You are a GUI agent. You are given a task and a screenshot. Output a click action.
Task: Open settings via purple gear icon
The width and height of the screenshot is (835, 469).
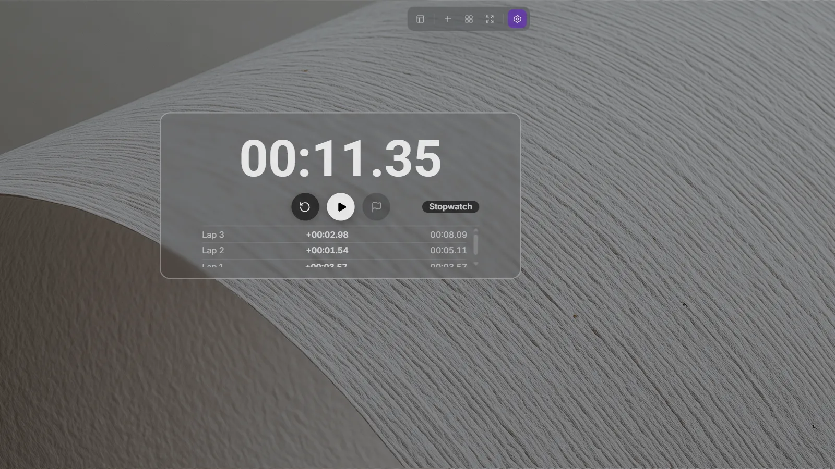(x=517, y=19)
